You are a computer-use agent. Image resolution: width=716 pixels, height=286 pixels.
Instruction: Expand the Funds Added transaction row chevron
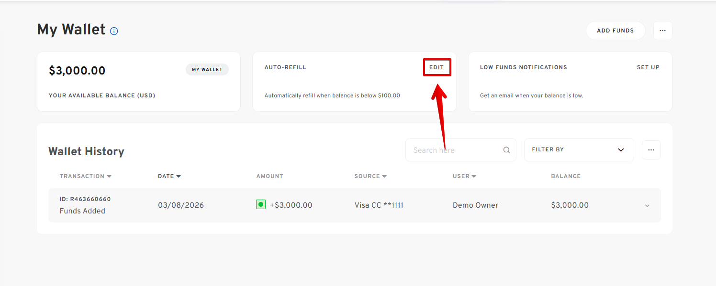(x=647, y=206)
